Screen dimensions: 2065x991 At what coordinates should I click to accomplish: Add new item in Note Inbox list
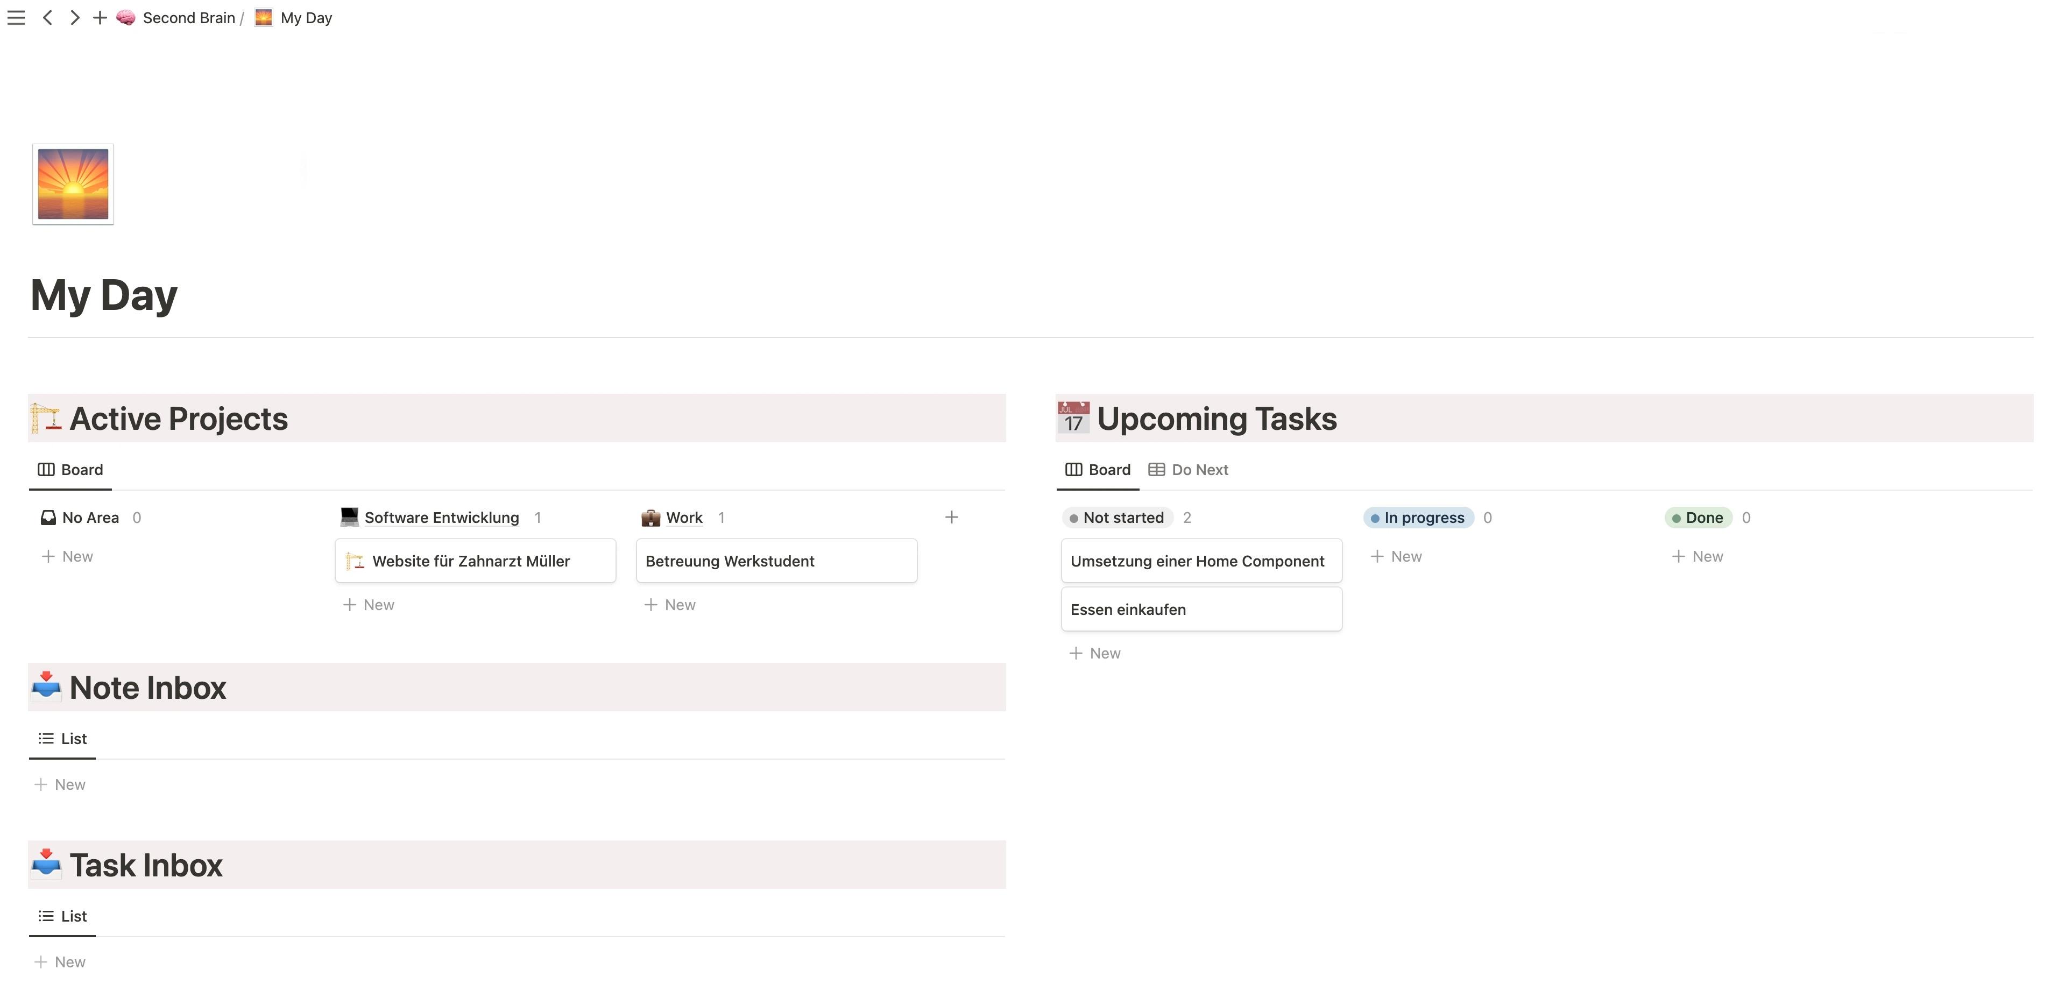tap(60, 784)
